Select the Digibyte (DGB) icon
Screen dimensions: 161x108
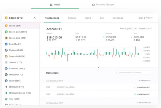pyautogui.click(x=6, y=50)
